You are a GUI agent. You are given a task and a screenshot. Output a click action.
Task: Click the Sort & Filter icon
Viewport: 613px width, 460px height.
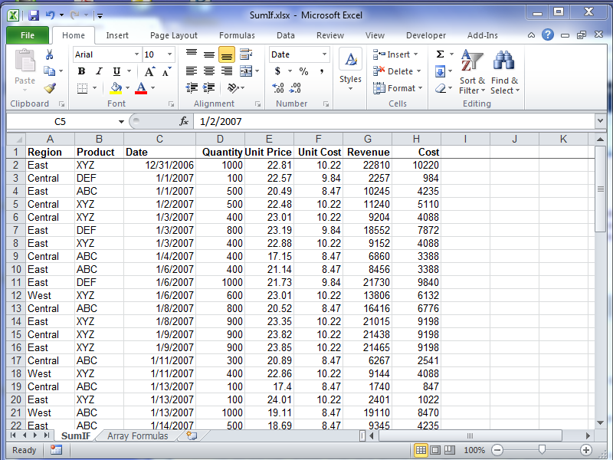coord(472,61)
